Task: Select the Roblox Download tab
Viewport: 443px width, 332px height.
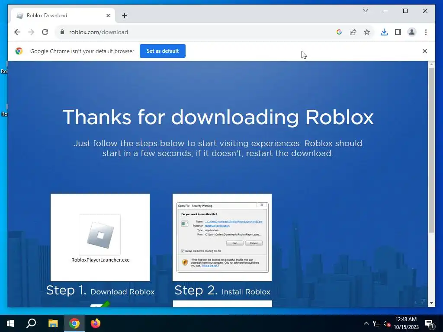Action: coord(63,16)
